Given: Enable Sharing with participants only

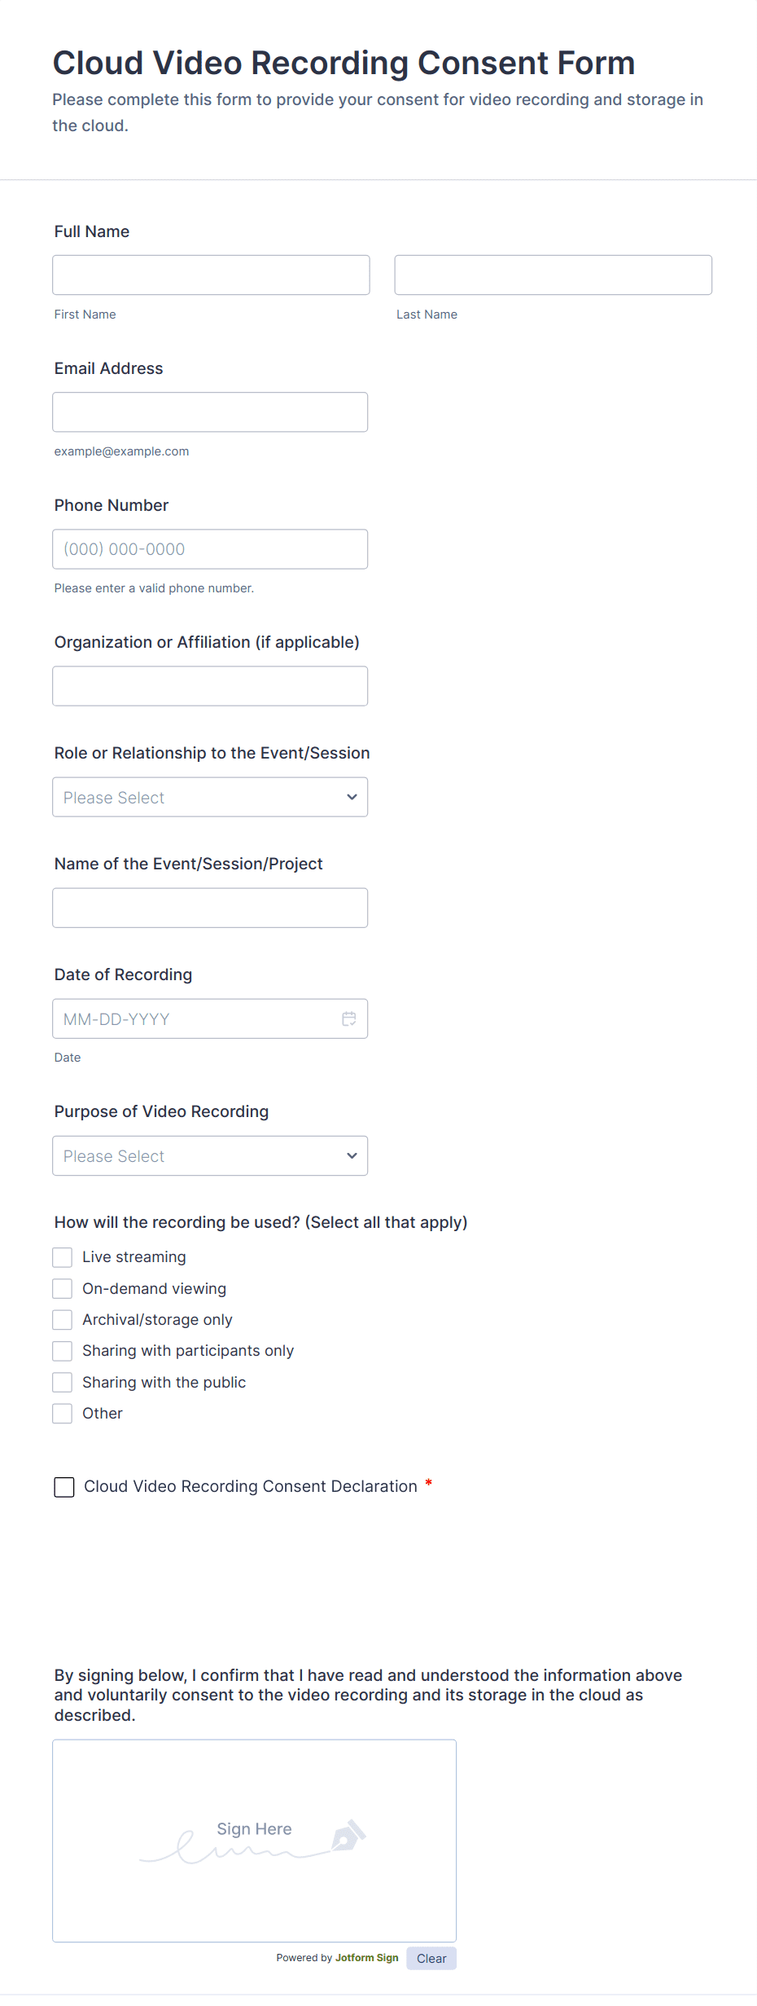Looking at the screenshot, I should point(63,1351).
